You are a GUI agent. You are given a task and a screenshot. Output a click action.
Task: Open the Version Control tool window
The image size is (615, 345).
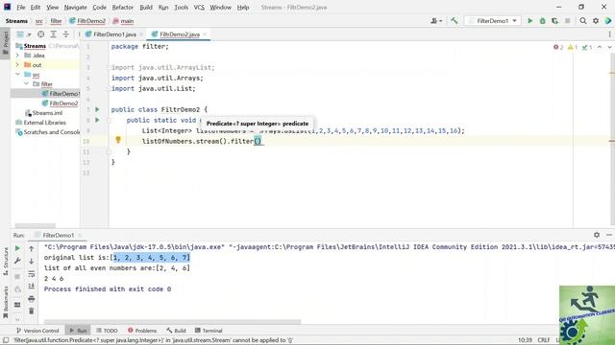point(37,331)
